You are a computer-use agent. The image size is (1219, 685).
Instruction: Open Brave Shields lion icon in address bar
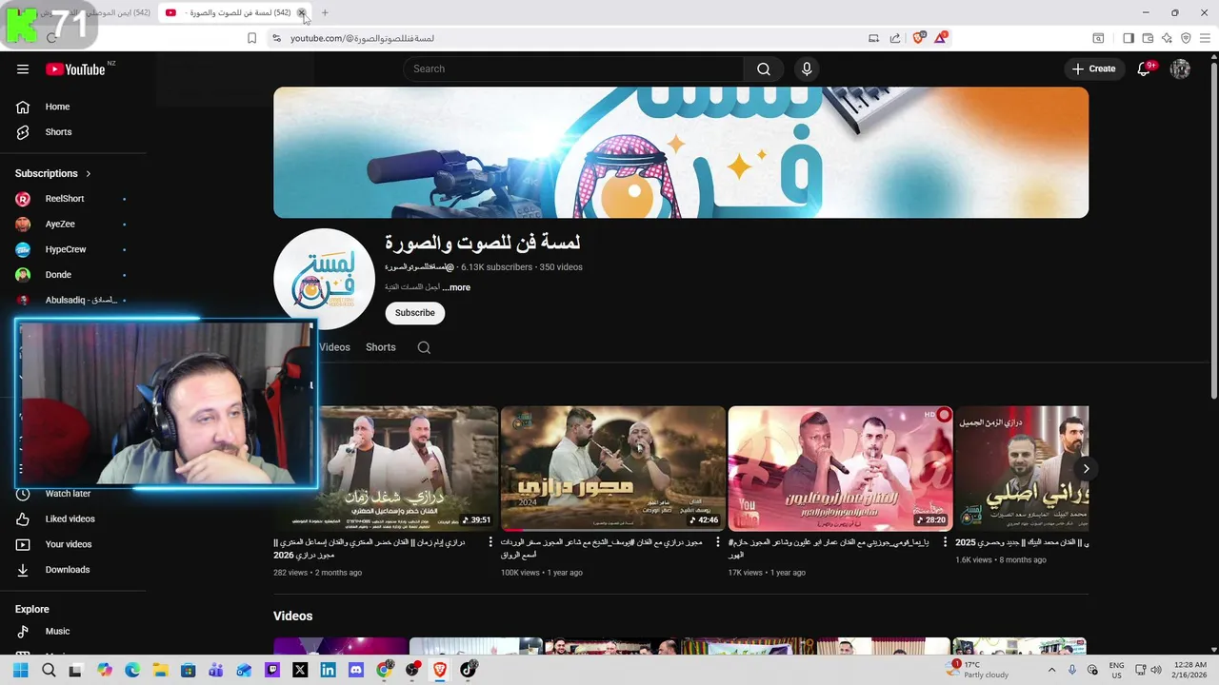point(918,38)
